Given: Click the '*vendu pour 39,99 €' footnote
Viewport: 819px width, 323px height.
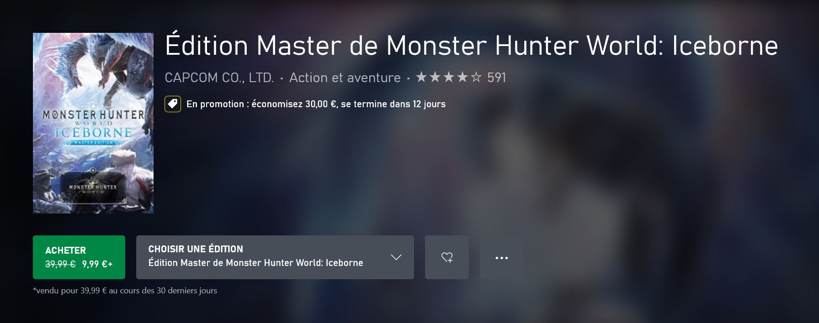Looking at the screenshot, I should tap(125, 291).
